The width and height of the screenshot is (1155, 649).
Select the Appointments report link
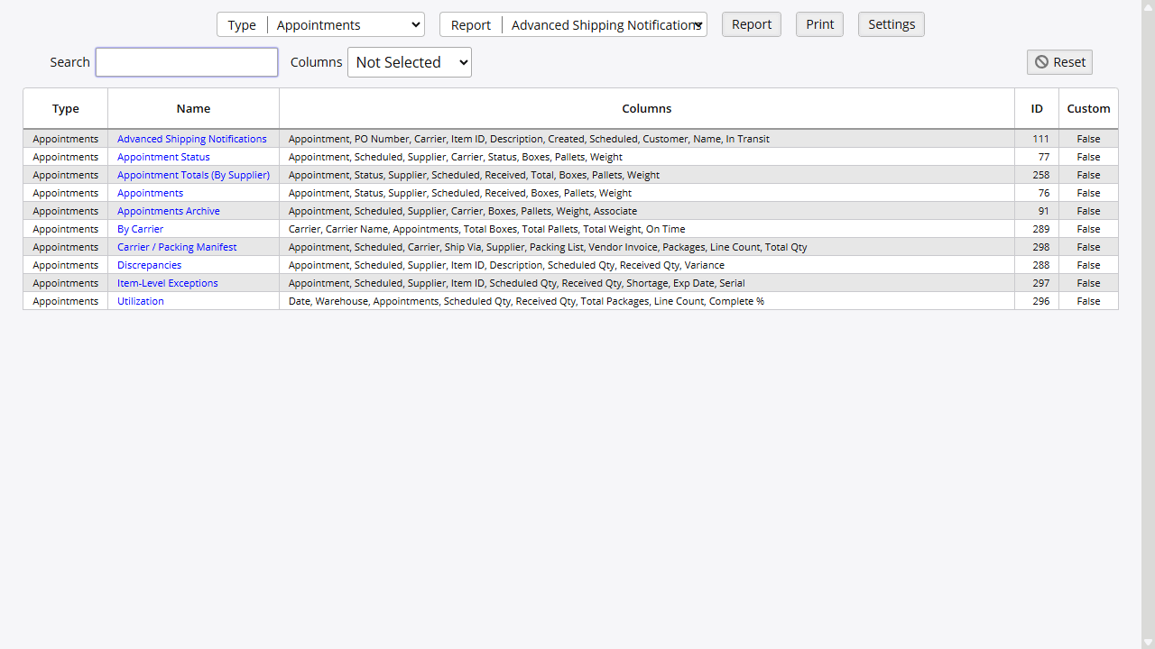[150, 193]
